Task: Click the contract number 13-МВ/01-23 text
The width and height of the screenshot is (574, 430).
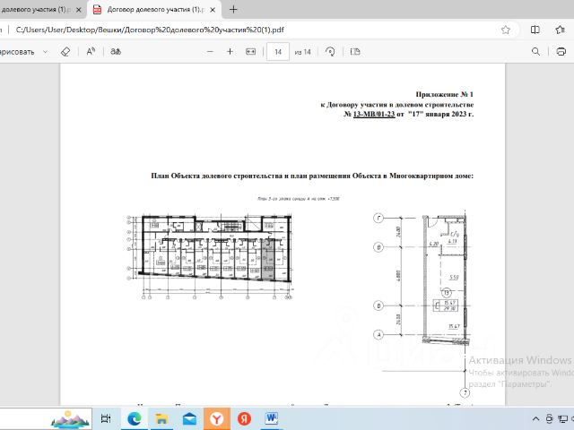Action: (374, 114)
